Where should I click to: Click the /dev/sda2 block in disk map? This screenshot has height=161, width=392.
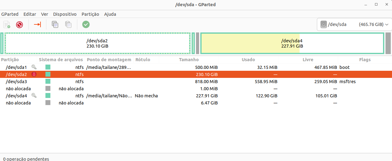pyautogui.click(x=97, y=43)
